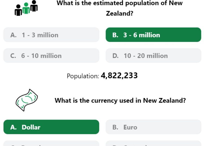Click the New Zealand population question text
This screenshot has height=146, width=204.
pos(120,8)
